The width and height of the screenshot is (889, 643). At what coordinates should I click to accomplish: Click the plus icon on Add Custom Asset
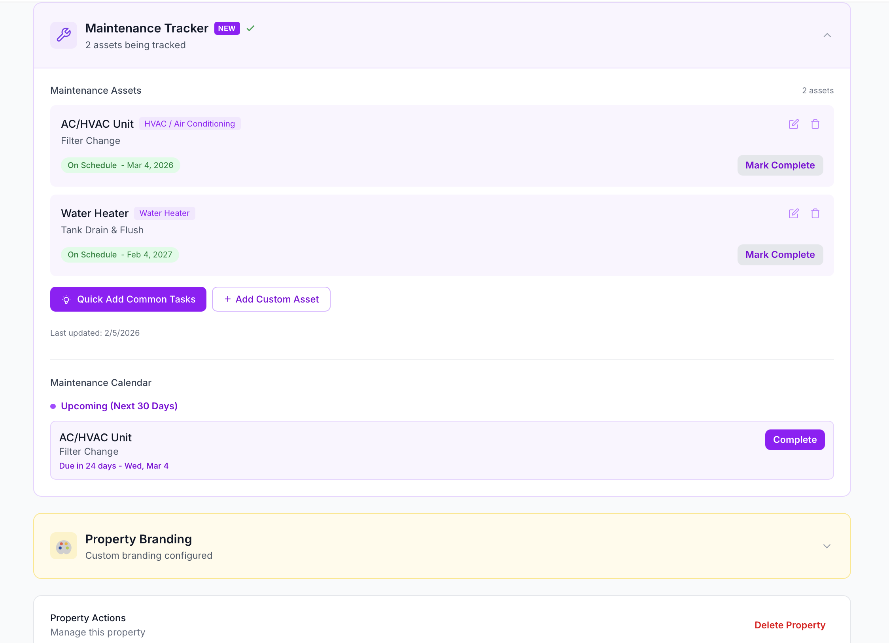pyautogui.click(x=228, y=299)
